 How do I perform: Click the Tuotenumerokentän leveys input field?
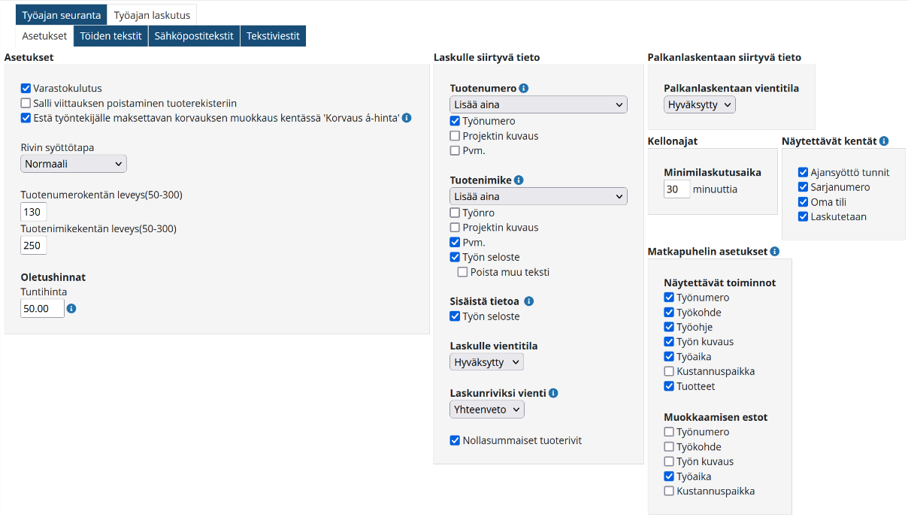click(34, 212)
